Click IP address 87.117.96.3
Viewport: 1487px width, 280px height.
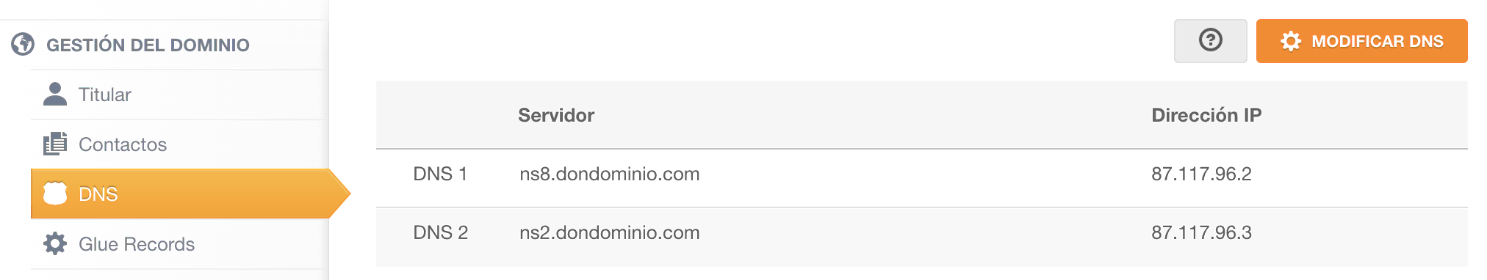(1201, 232)
